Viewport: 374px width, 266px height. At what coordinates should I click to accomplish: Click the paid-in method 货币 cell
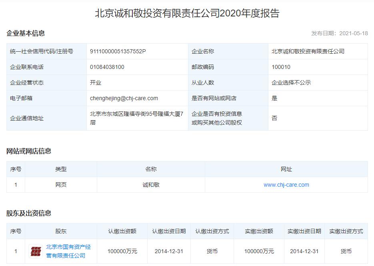(346, 252)
